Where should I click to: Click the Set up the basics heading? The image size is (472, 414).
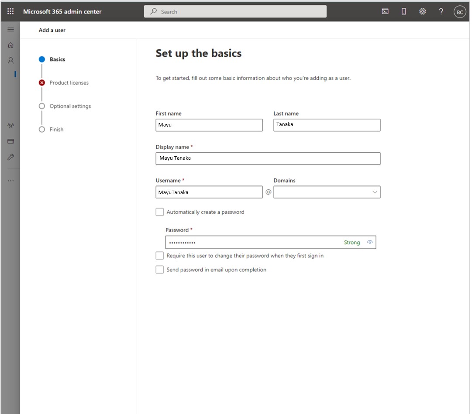coord(198,53)
